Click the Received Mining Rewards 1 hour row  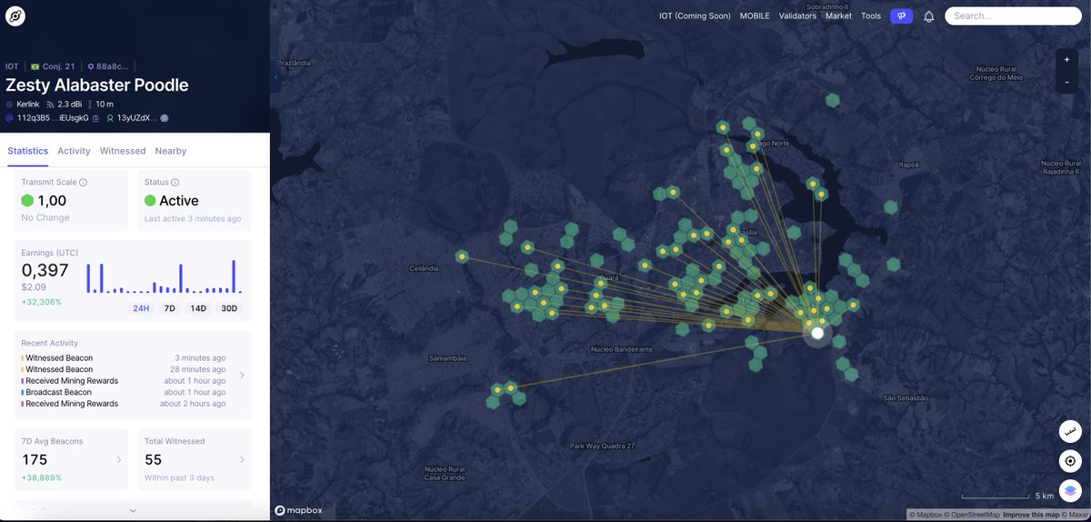coord(124,381)
